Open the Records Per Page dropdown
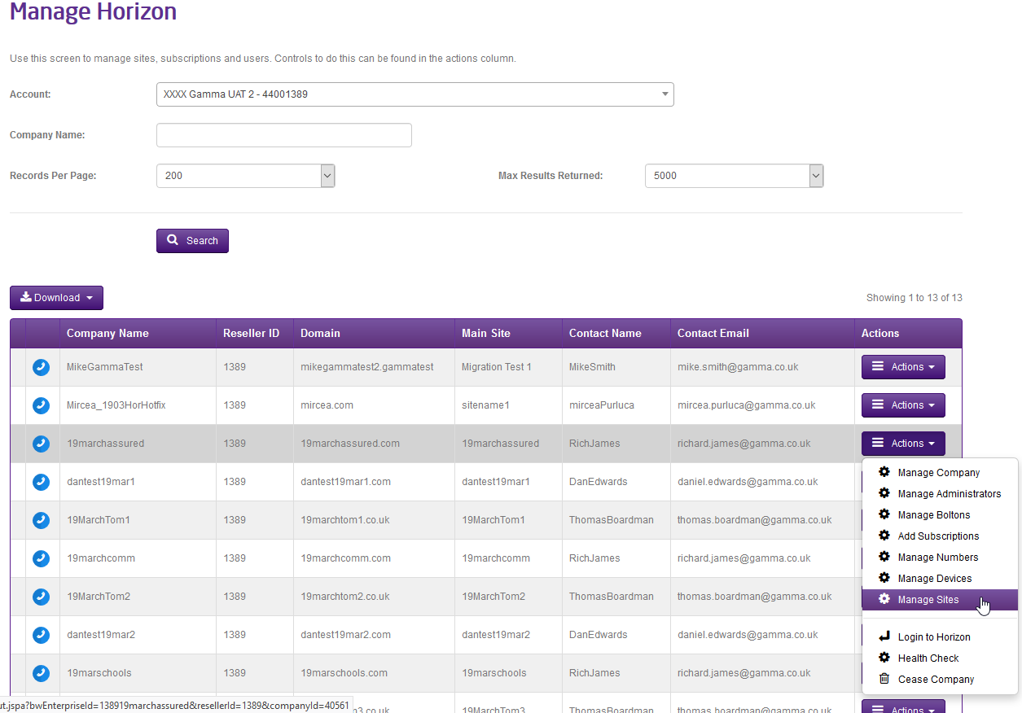This screenshot has width=1022, height=713. (245, 176)
